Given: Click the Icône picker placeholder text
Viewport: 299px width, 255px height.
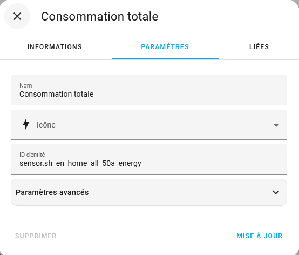Looking at the screenshot, I should tap(46, 125).
